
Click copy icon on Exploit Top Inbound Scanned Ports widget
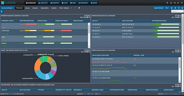[86, 50]
